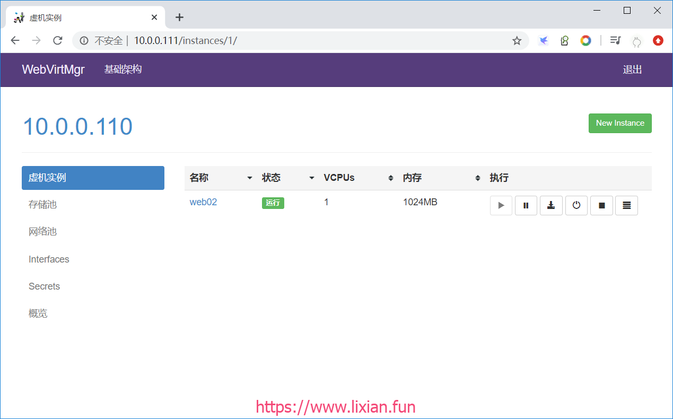Screen dimensions: 673x419
Task: Click the 运行 status badge
Action: pos(273,203)
